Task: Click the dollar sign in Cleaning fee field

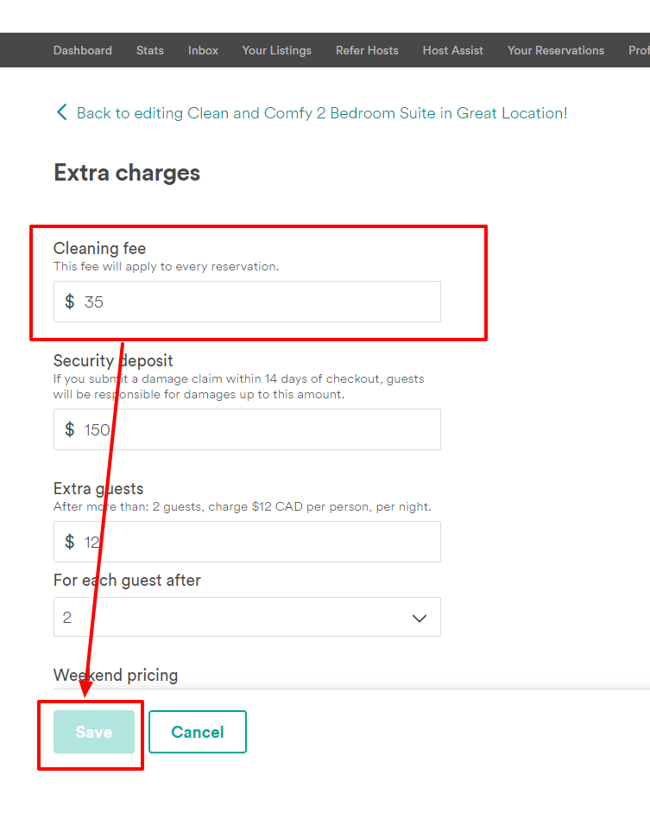Action: click(x=70, y=302)
